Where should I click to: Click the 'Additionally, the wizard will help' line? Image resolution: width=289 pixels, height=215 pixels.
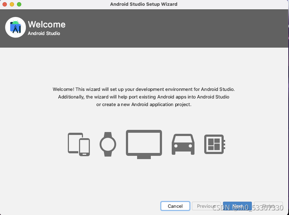tap(144, 97)
